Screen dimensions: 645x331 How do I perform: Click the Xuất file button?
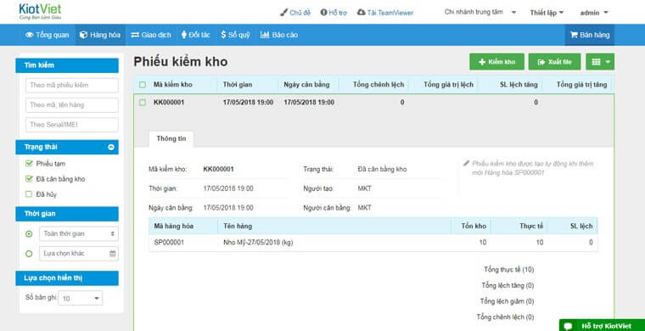coord(554,62)
